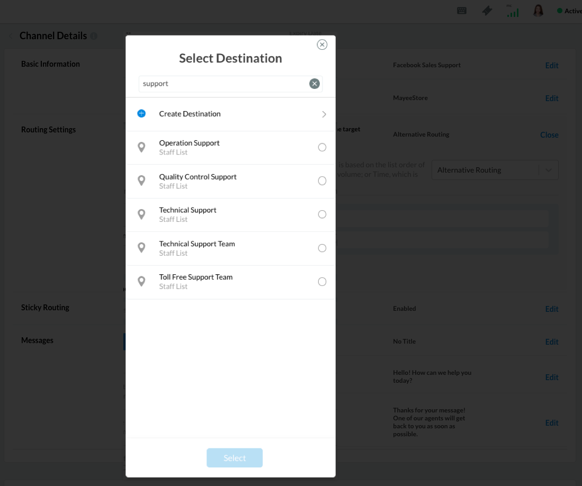Click the Technical Support Team entry text
Viewport: 582px width, 486px height.
coord(196,244)
